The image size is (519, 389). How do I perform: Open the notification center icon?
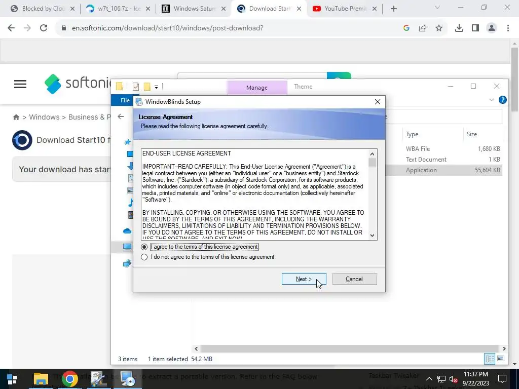pyautogui.click(x=502, y=379)
